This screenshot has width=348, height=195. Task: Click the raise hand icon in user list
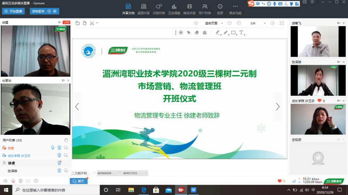pos(66,140)
